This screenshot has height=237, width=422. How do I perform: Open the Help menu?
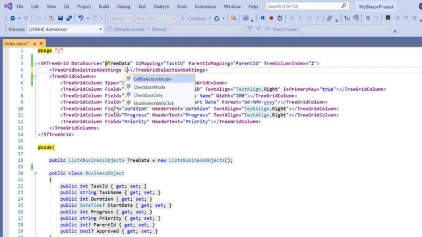pyautogui.click(x=253, y=7)
